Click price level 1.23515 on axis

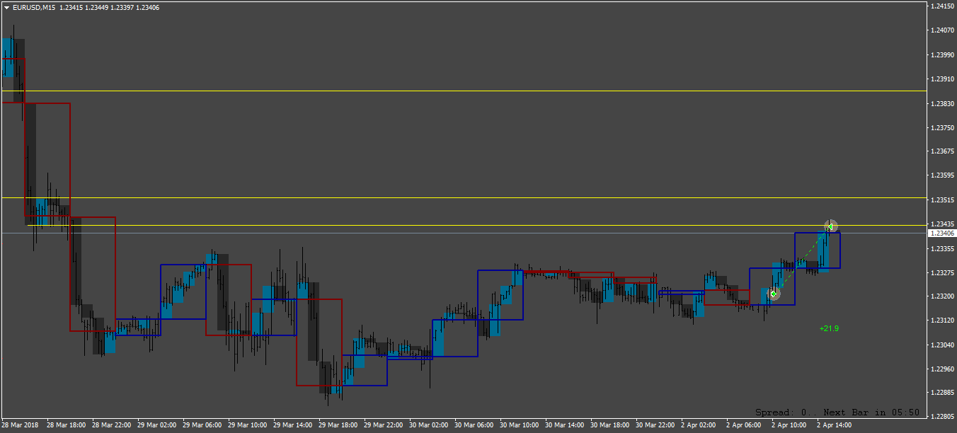(x=942, y=200)
